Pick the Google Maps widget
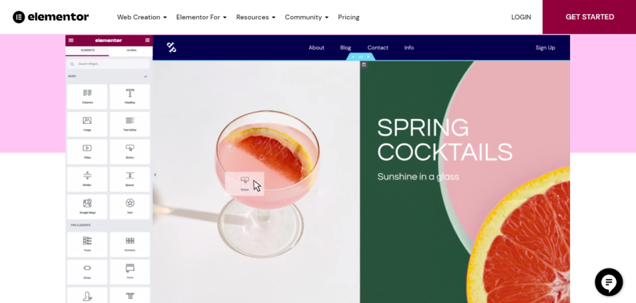The image size is (636, 303). point(87,206)
